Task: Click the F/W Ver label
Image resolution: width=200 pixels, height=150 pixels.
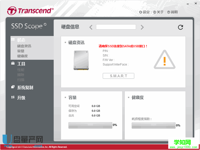Action: (x=108, y=60)
